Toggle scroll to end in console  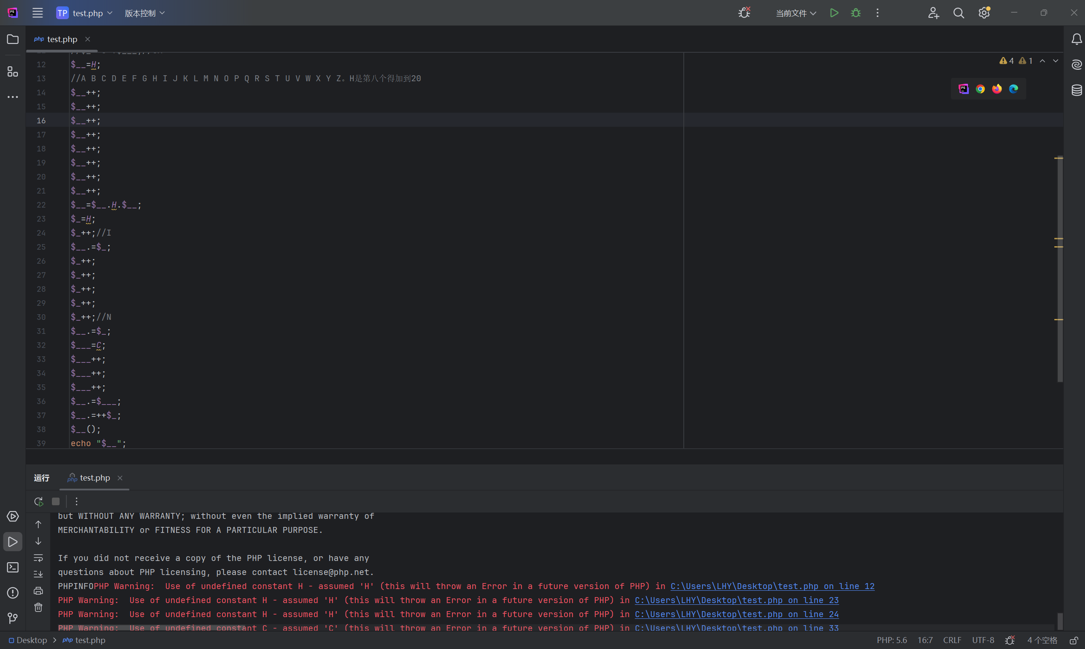click(38, 574)
